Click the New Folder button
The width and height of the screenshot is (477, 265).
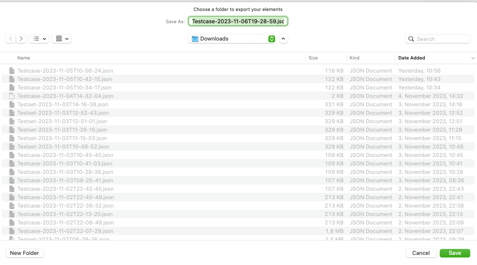[24, 253]
